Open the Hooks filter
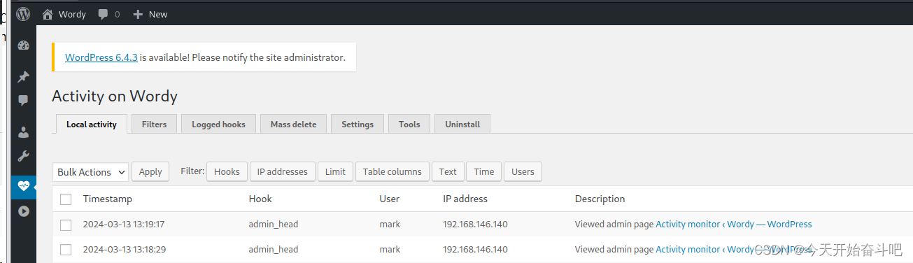913x263 pixels. 227,171
